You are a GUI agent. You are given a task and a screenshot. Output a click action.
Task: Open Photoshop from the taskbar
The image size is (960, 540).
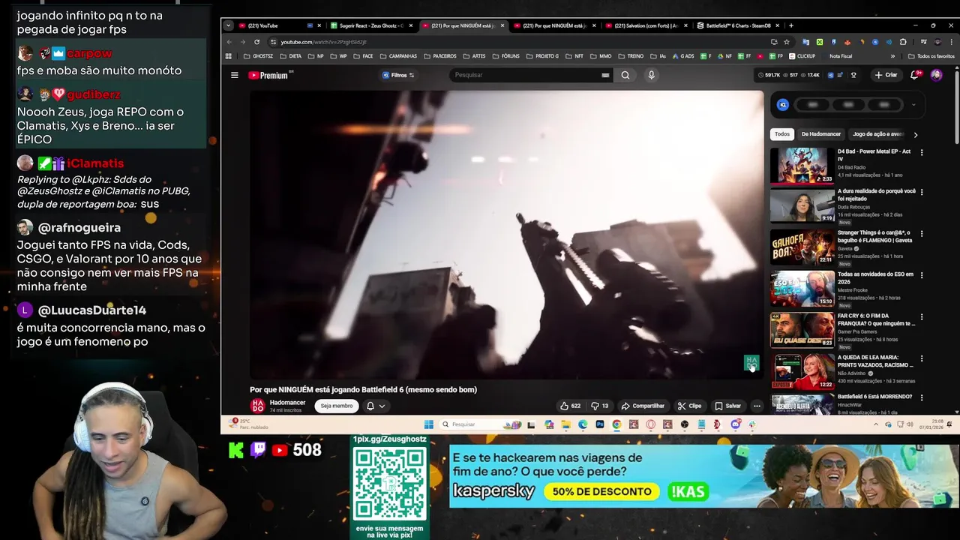coord(600,424)
